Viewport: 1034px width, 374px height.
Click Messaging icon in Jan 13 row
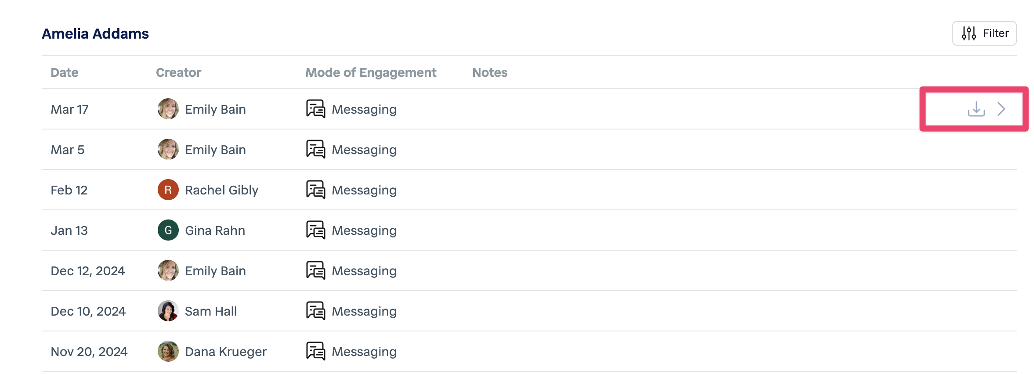[x=315, y=230]
